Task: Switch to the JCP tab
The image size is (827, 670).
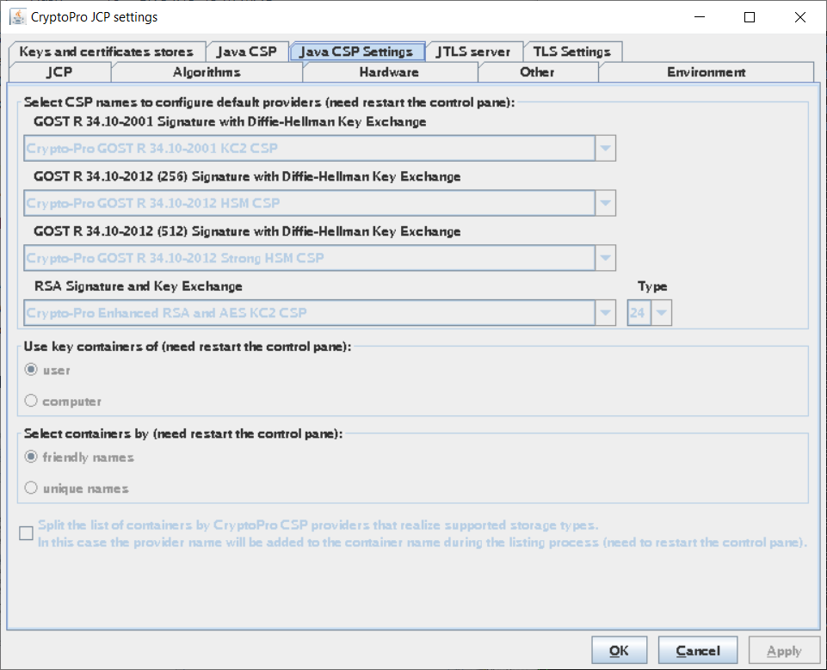Action: [x=59, y=72]
